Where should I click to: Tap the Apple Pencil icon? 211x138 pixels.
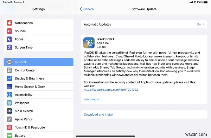[x=9, y=119]
